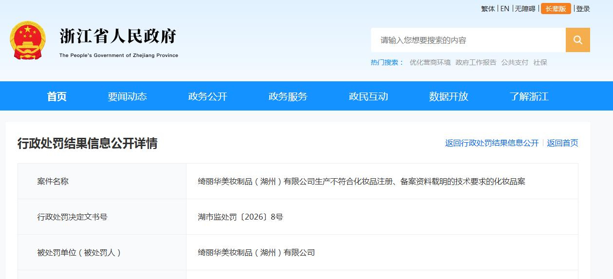The height and width of the screenshot is (279, 613).
Task: Search hot topic 社保
Action: click(x=540, y=62)
